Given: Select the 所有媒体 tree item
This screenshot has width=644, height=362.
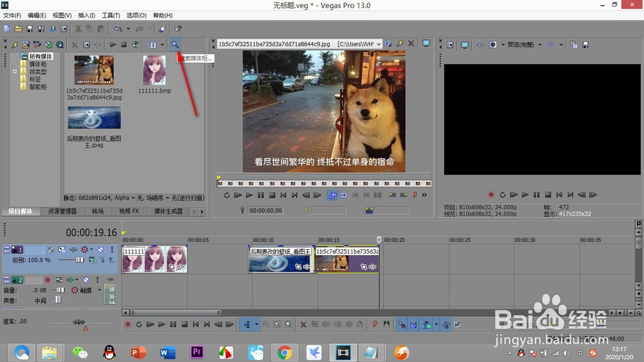Looking at the screenshot, I should [x=41, y=56].
